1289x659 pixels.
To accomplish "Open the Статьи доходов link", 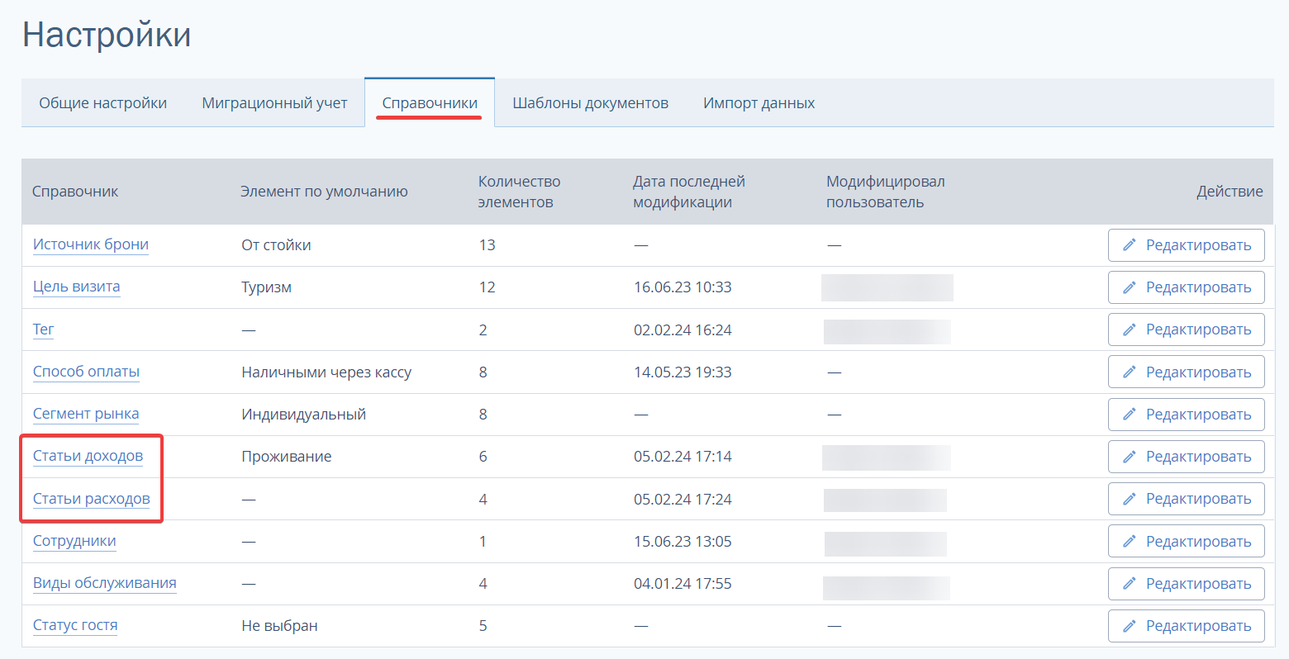I will 88,456.
